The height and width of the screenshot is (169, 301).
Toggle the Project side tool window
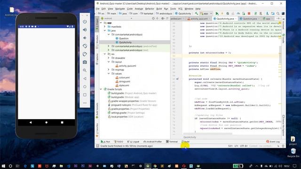coord(97,24)
